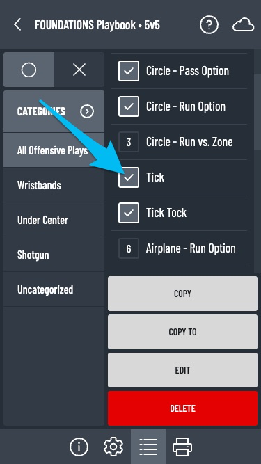
Task: Uncheck Circle - Pass Option checkbox
Action: click(x=129, y=71)
